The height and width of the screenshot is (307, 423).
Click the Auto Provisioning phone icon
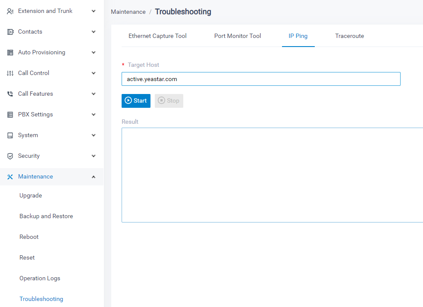click(10, 53)
